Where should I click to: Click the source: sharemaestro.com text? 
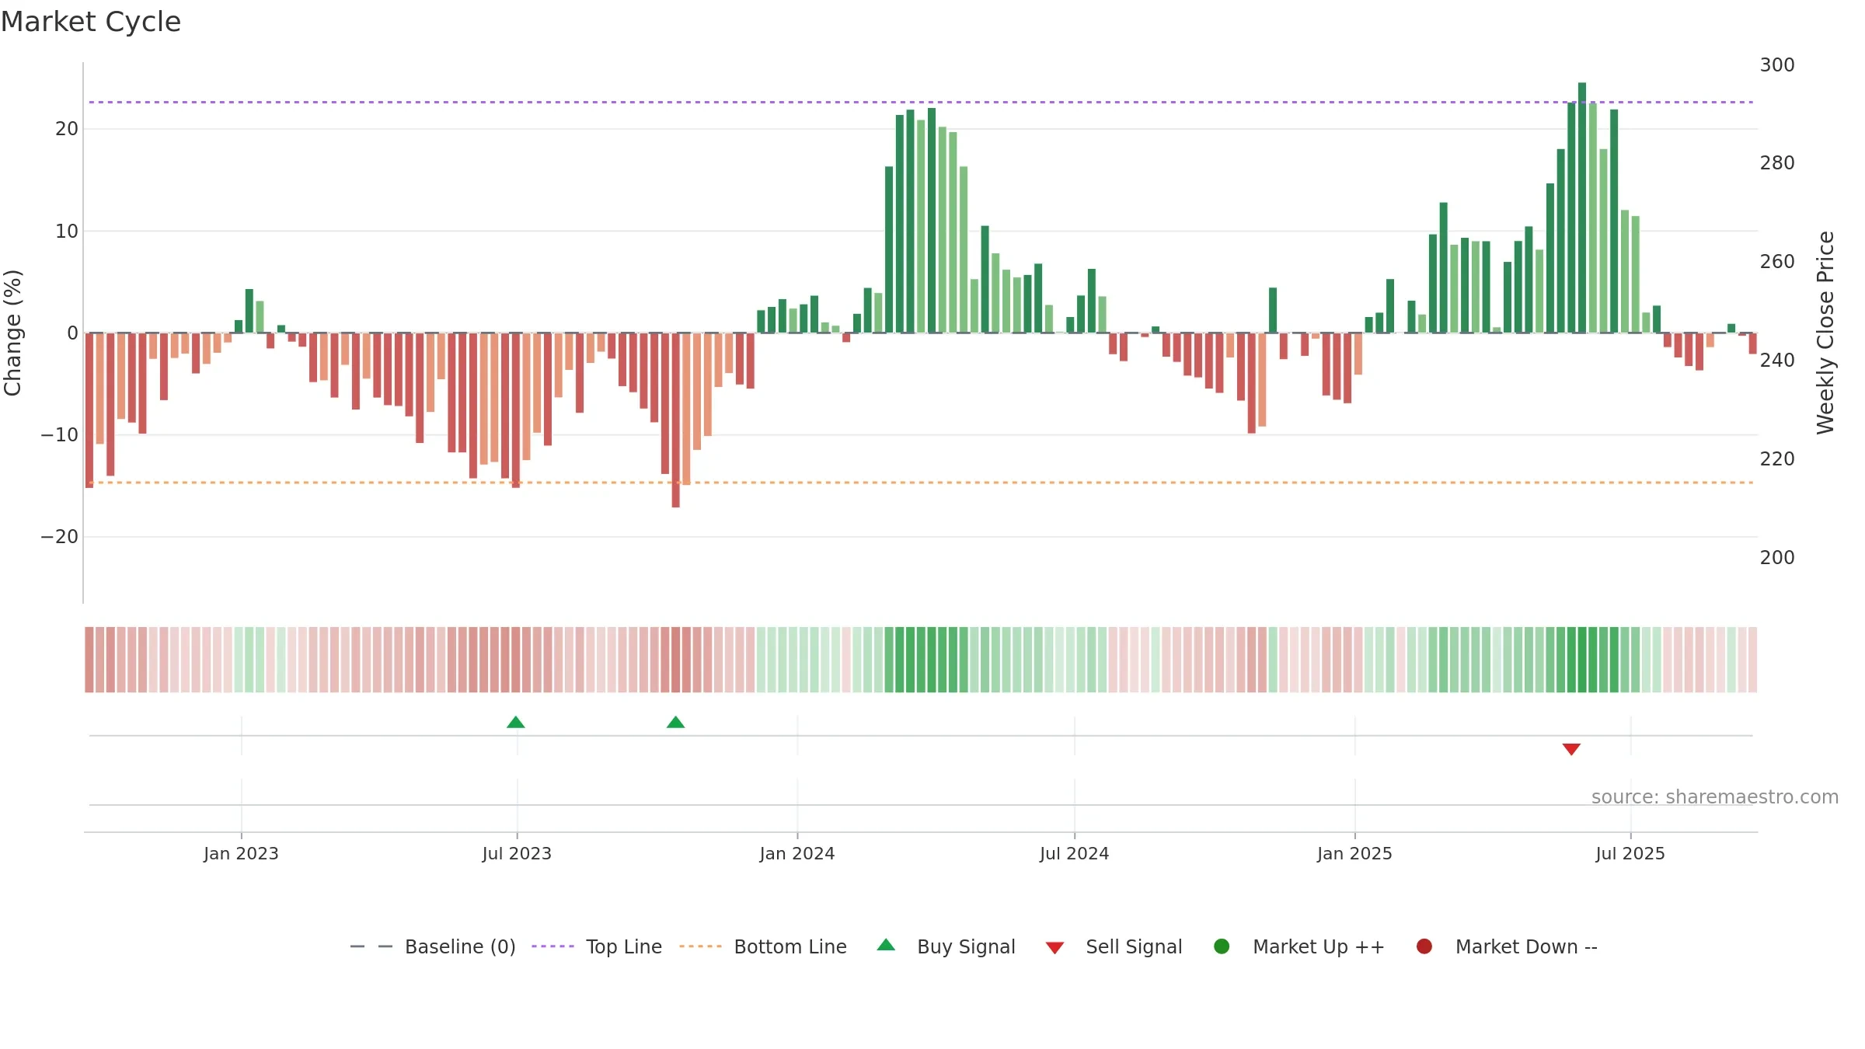coord(1715,797)
